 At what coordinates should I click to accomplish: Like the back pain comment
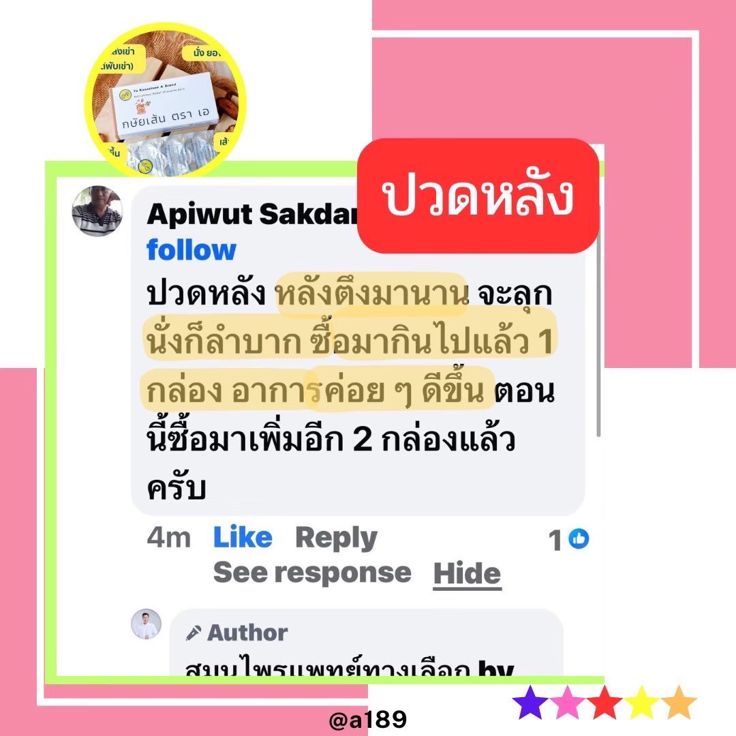243,538
